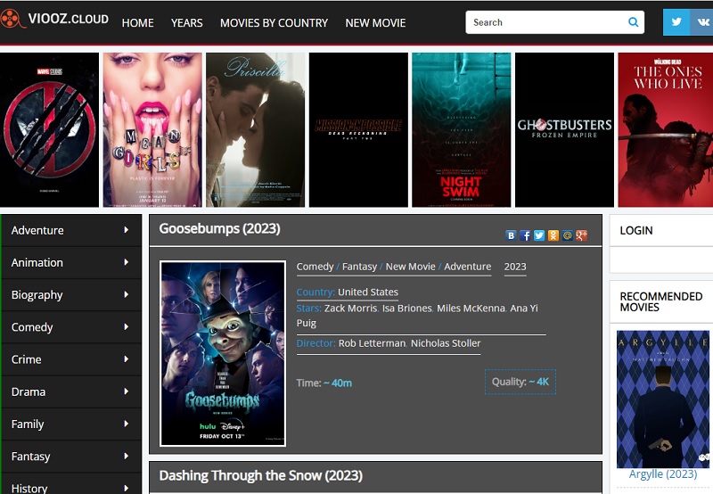Open the Night Swim poster

coord(462,129)
